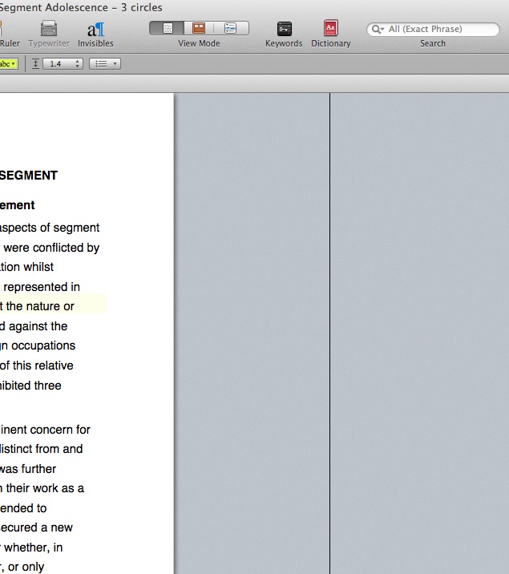Click the SEGMENT heading text

29,176
